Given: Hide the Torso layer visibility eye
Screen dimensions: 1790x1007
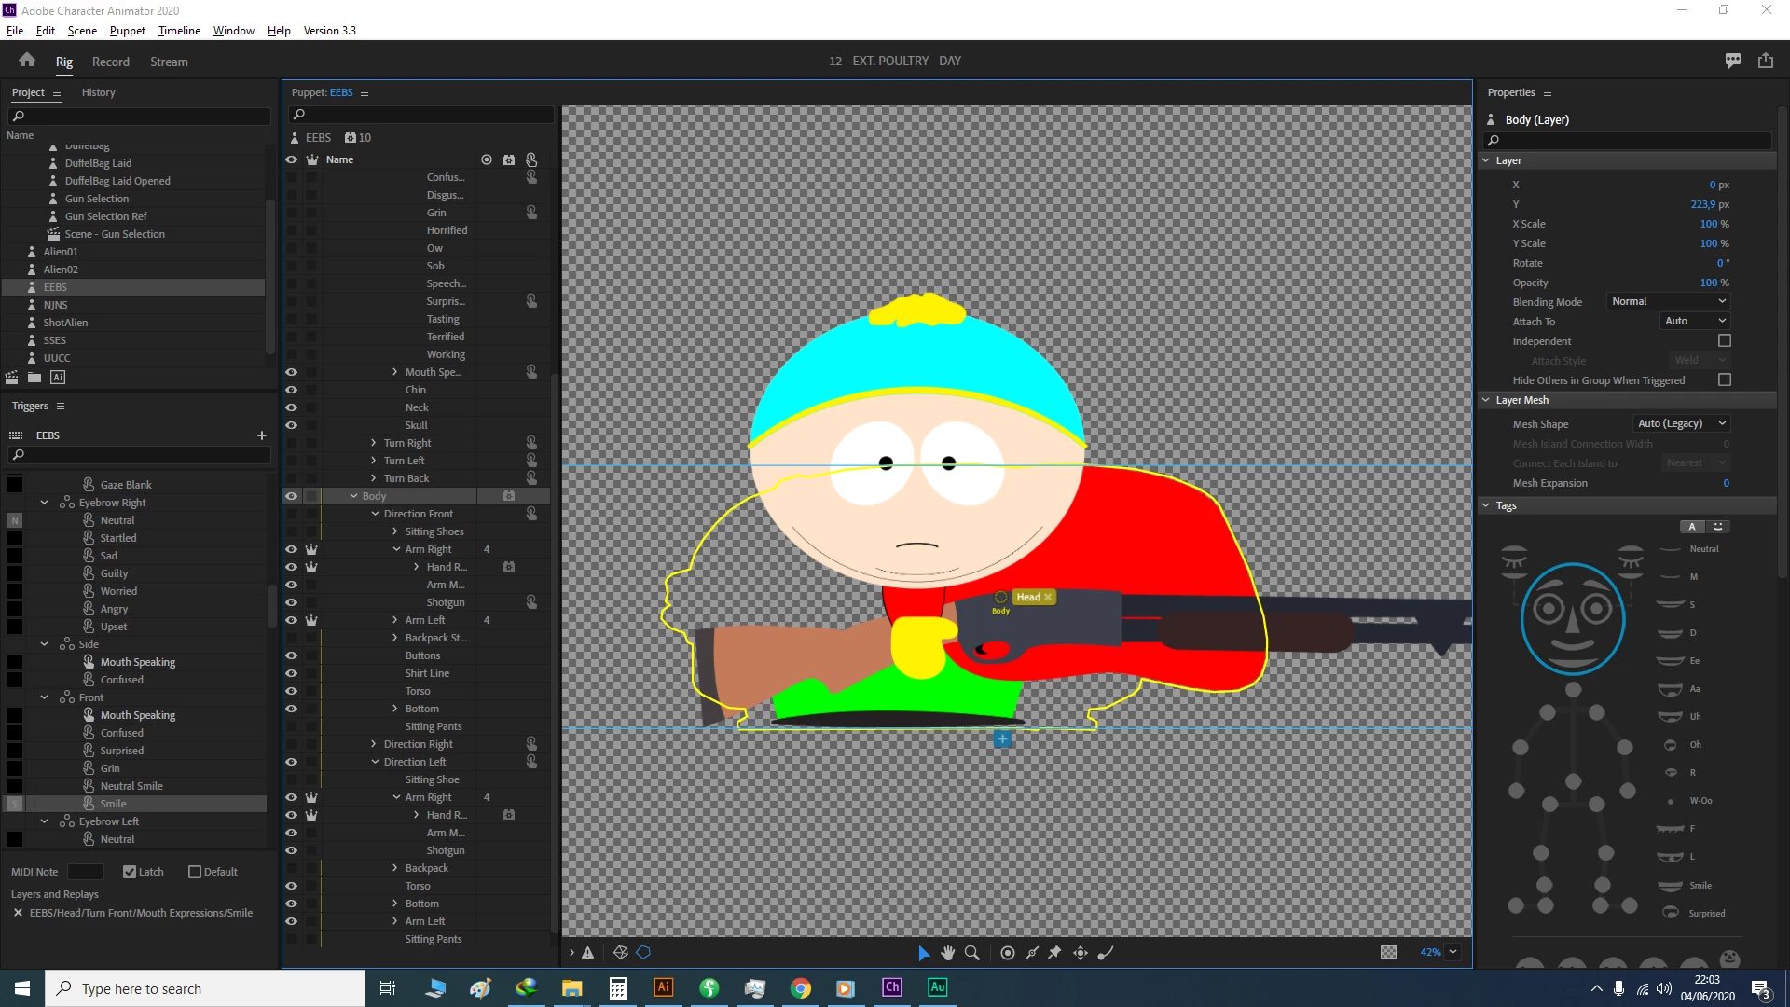Looking at the screenshot, I should 291,691.
